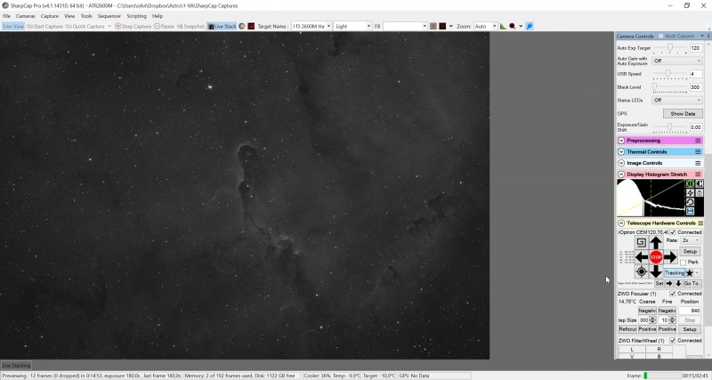
Task: Expand the Thermal Controls section
Action: tap(621, 151)
